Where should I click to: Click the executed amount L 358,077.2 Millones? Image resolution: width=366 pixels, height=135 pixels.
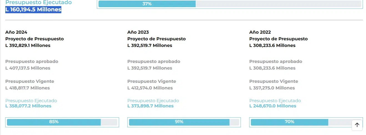[28, 106]
